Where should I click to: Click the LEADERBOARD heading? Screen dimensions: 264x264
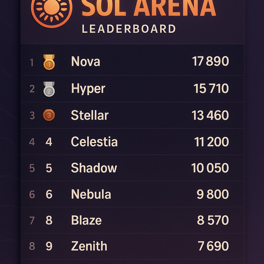pyautogui.click(x=128, y=29)
